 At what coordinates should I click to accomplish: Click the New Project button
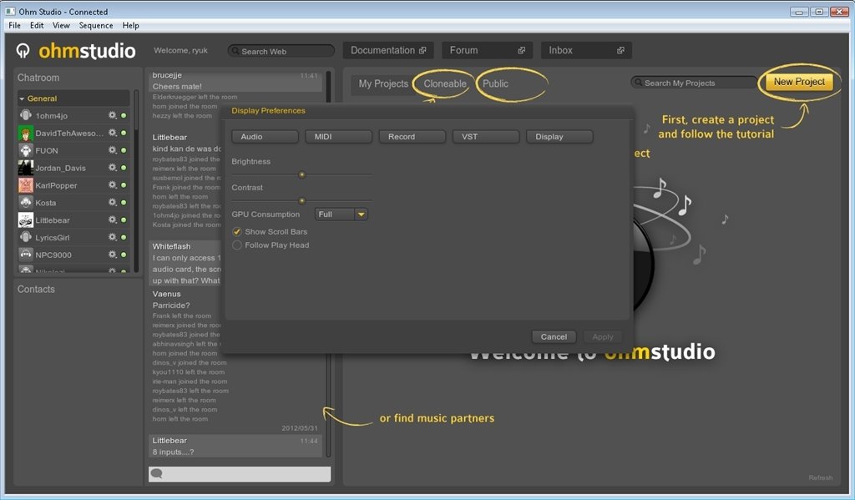click(x=799, y=82)
